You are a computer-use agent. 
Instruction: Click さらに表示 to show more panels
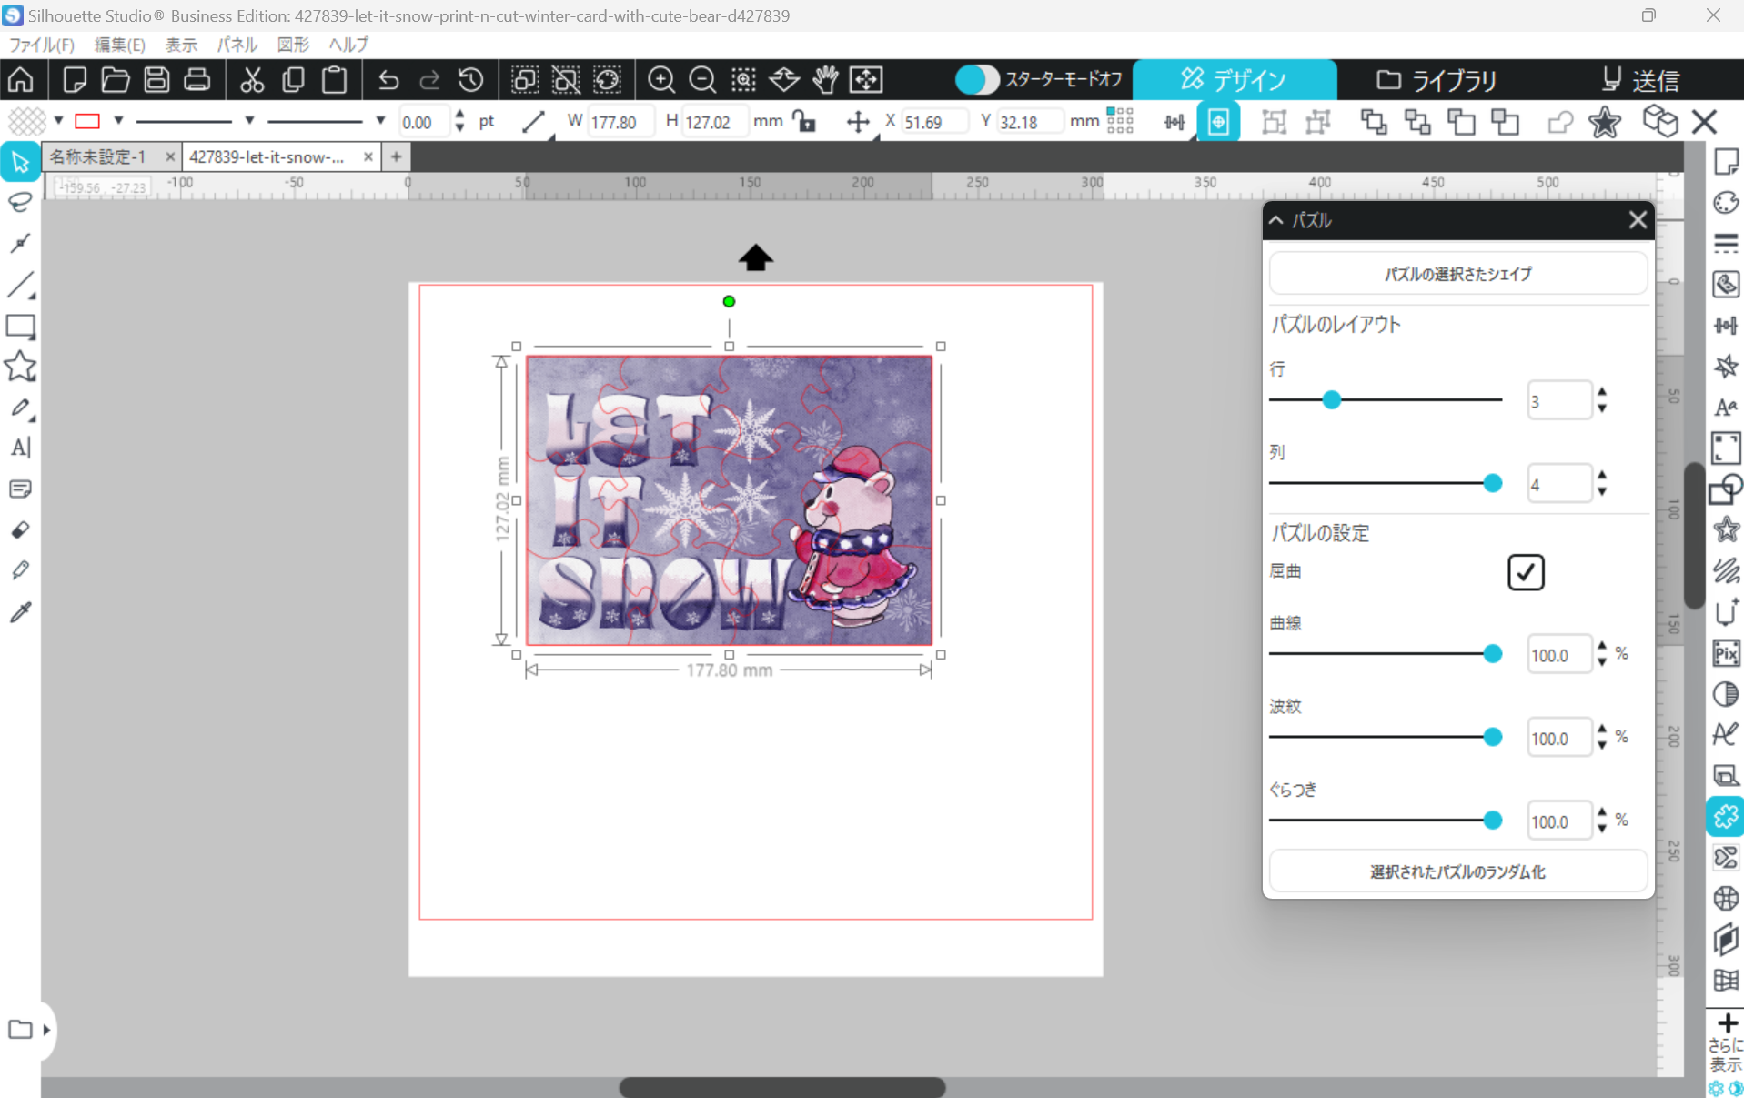coord(1725,1044)
